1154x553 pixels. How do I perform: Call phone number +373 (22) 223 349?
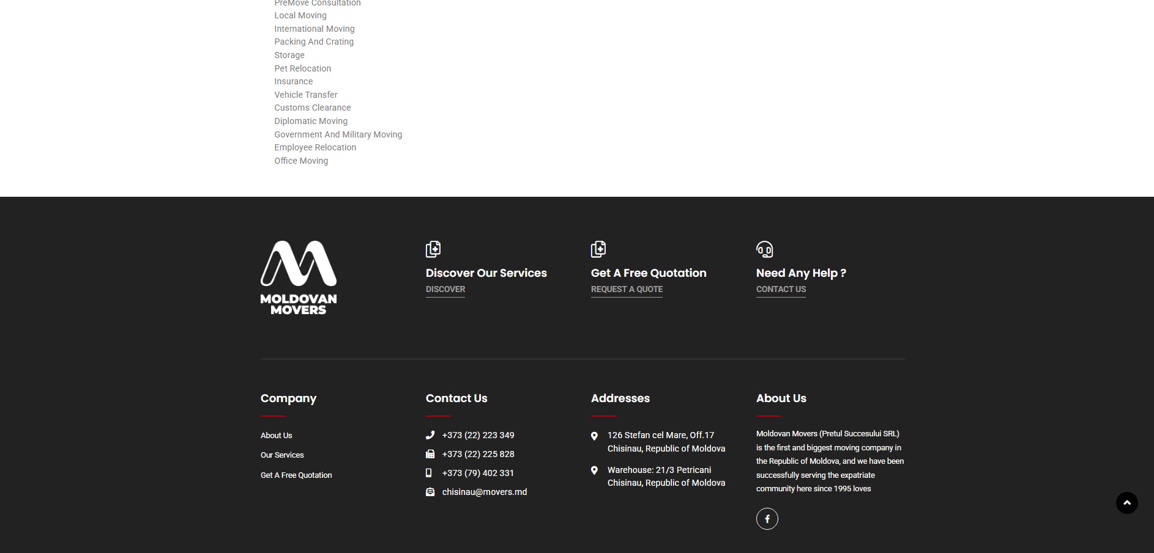click(x=478, y=435)
